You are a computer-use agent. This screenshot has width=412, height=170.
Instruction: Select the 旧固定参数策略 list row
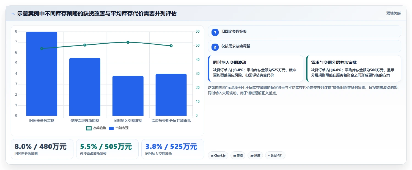click(x=304, y=31)
